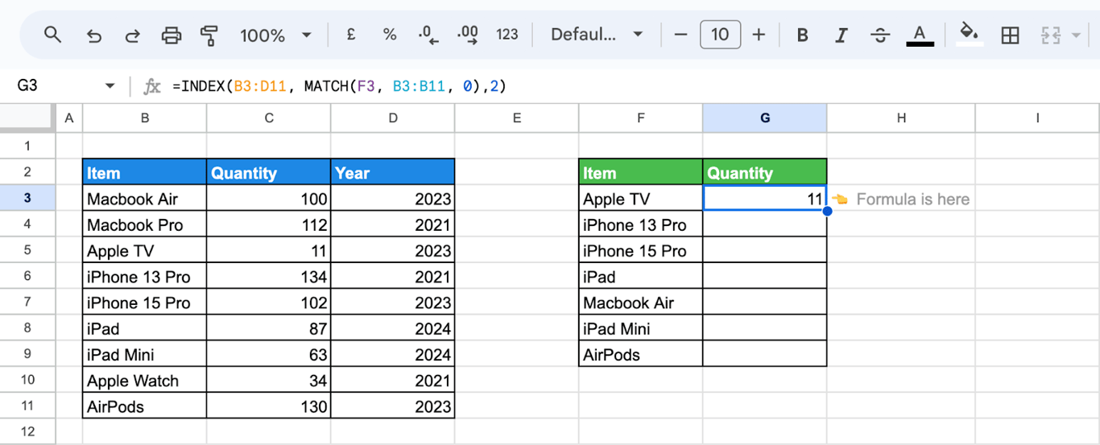
Task: Open the search menus magnifier icon
Action: pos(52,35)
